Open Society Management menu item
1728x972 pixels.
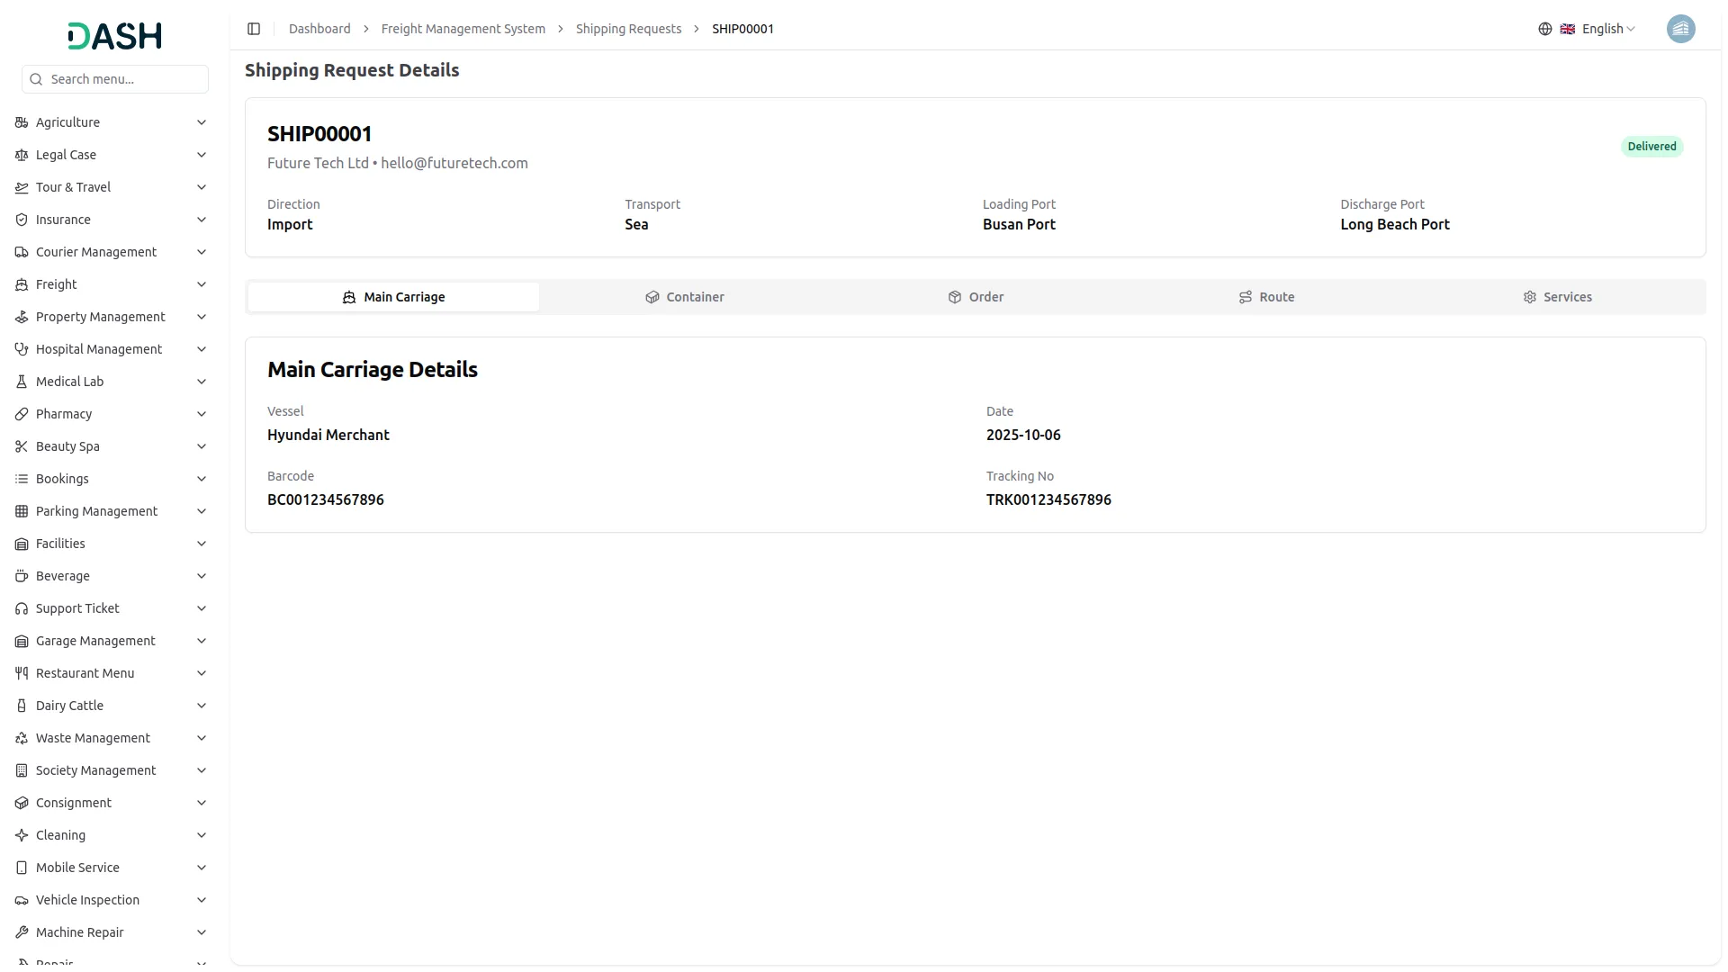(x=112, y=770)
